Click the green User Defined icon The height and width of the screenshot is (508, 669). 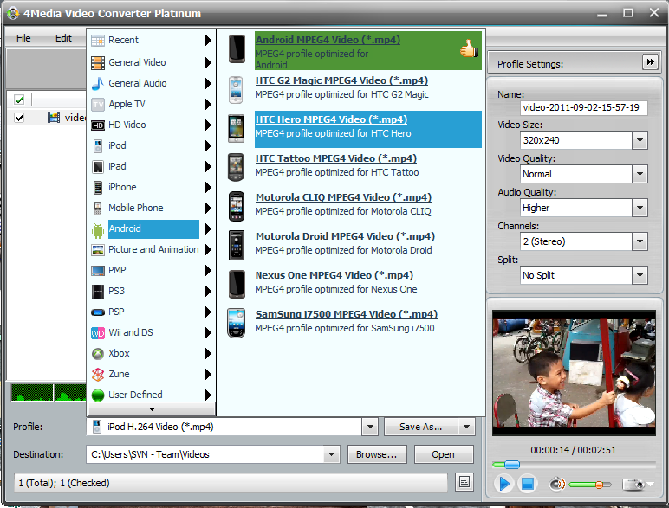(98, 395)
